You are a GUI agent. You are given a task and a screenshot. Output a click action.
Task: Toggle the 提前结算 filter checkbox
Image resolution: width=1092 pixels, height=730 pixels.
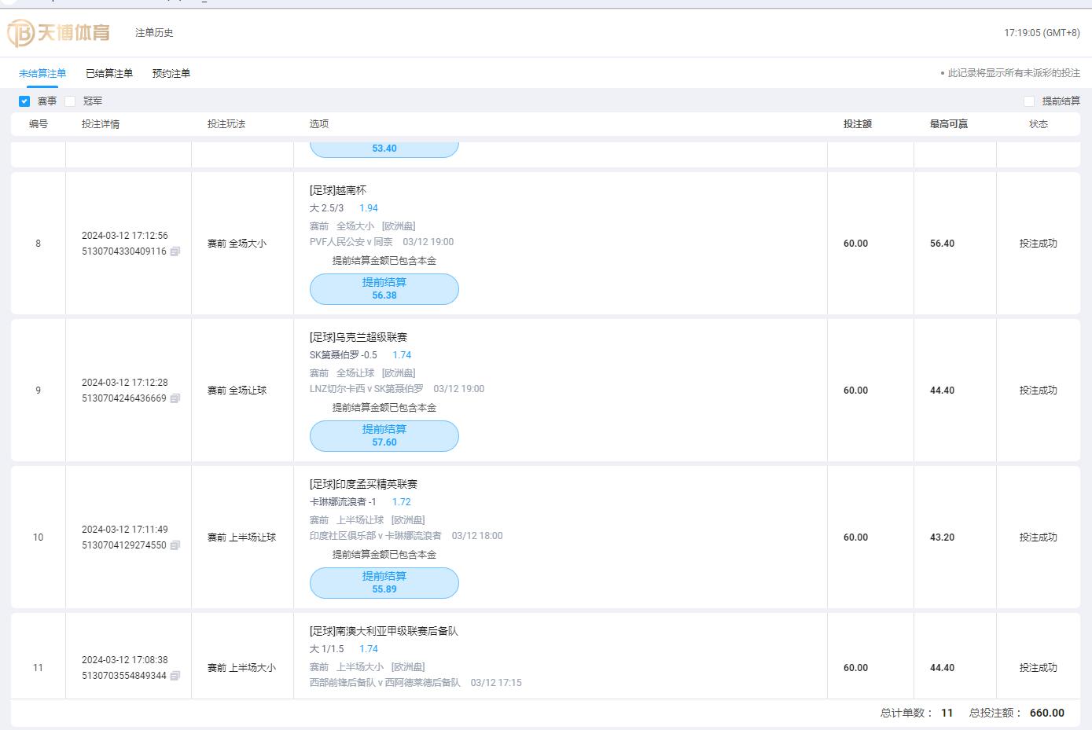coord(1029,101)
